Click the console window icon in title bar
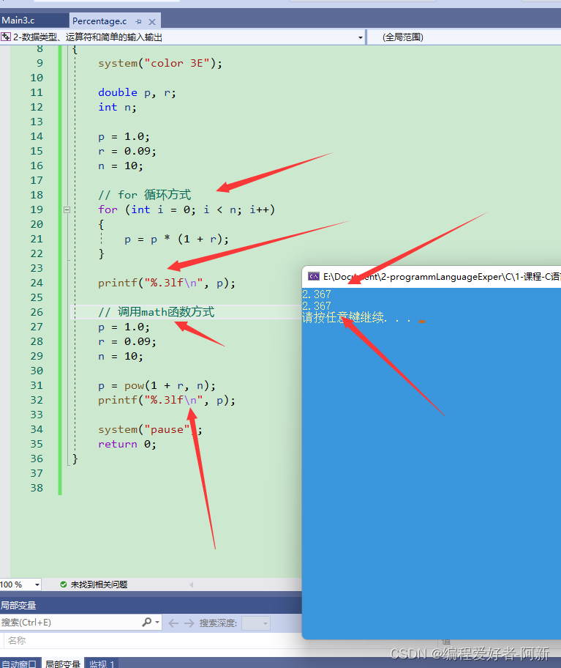The image size is (561, 668). 314,276
